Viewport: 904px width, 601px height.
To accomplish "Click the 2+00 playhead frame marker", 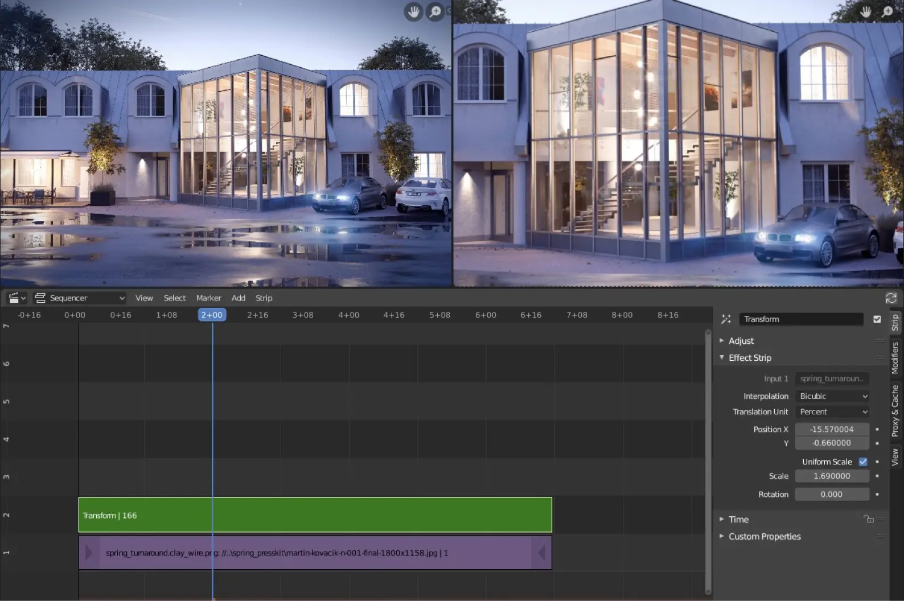I will coord(212,315).
